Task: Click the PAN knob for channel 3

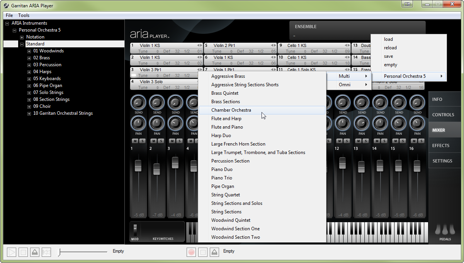Action: click(x=175, y=124)
